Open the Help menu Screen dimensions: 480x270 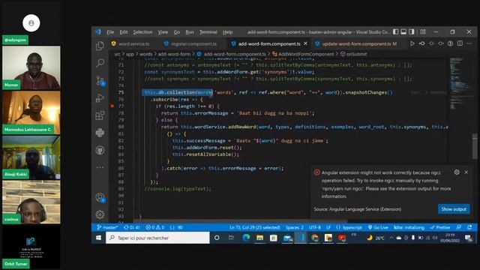click(227, 31)
